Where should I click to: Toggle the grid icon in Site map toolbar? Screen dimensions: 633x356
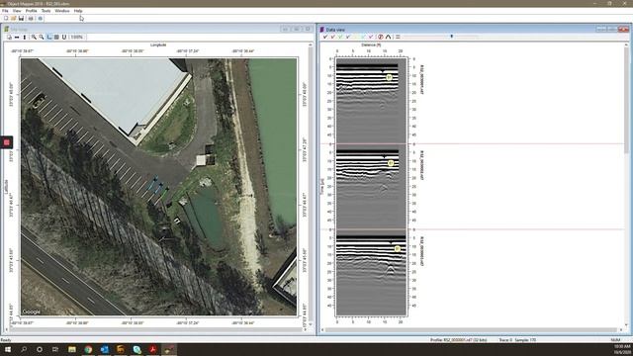pos(56,38)
